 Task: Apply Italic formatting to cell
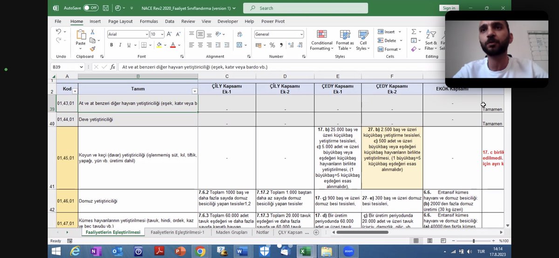point(120,45)
